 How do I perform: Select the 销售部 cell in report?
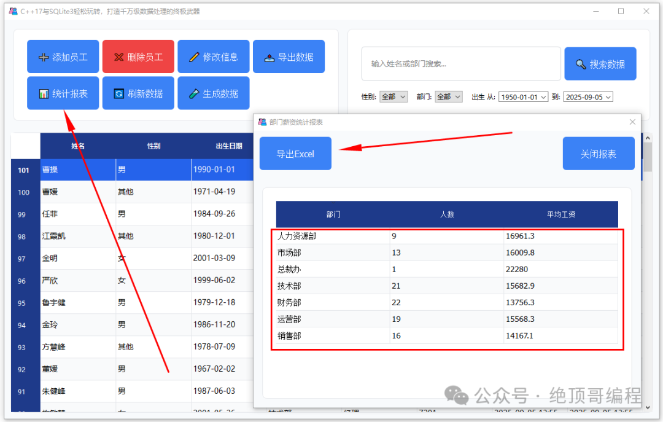coord(333,335)
